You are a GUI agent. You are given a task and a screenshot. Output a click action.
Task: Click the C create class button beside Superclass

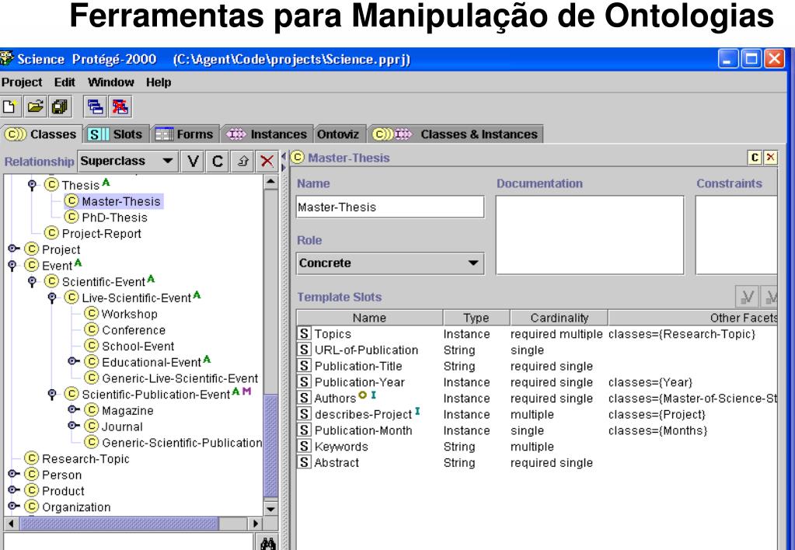[218, 162]
